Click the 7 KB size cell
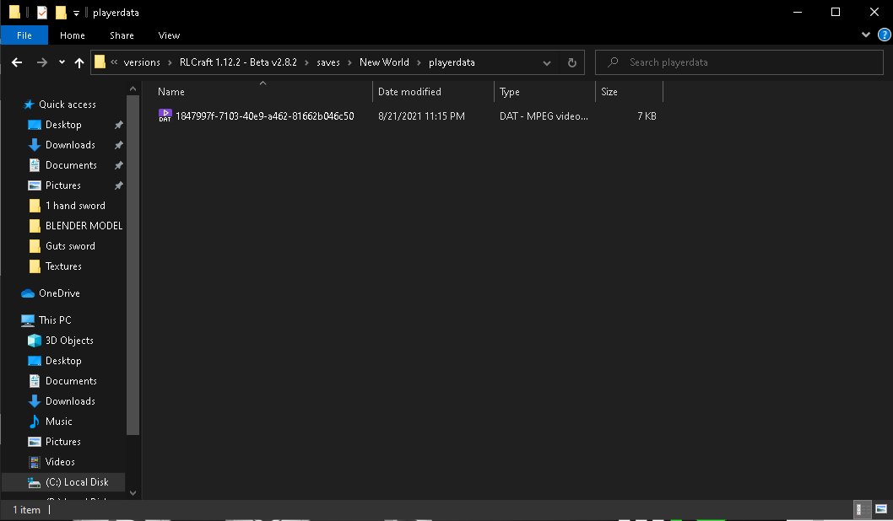The image size is (893, 521). [x=647, y=116]
